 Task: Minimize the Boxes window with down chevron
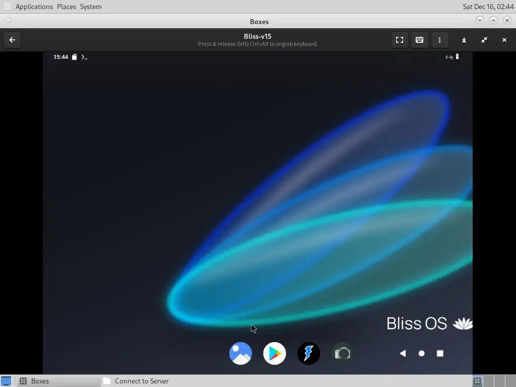pos(480,20)
